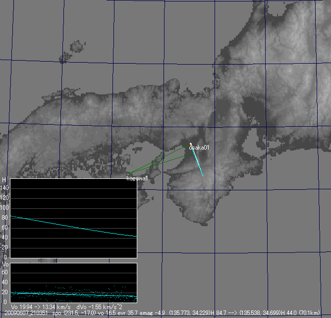Screen dimensions: 331x318
Task: Click the 'spo (231.5, -17.0)' text
Action: coord(74,313)
